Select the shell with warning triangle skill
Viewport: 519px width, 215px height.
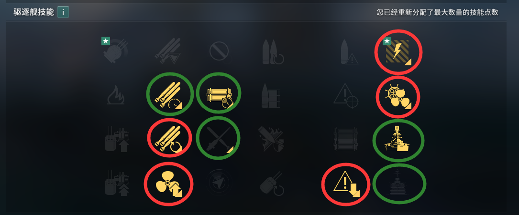pos(349,52)
